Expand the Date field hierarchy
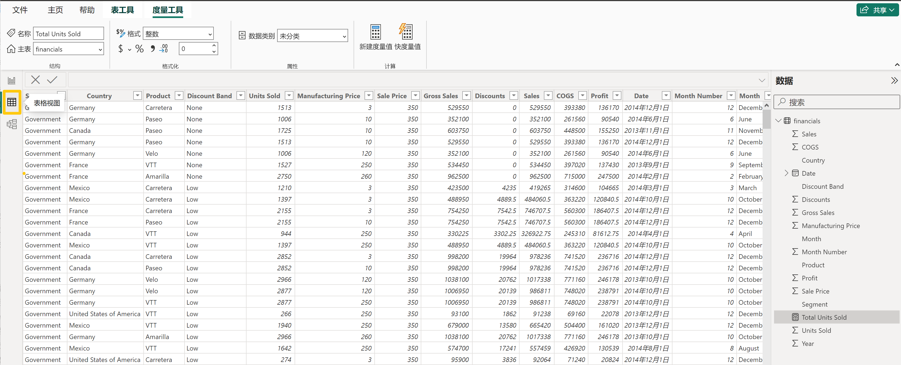This screenshot has height=365, width=901. 786,173
